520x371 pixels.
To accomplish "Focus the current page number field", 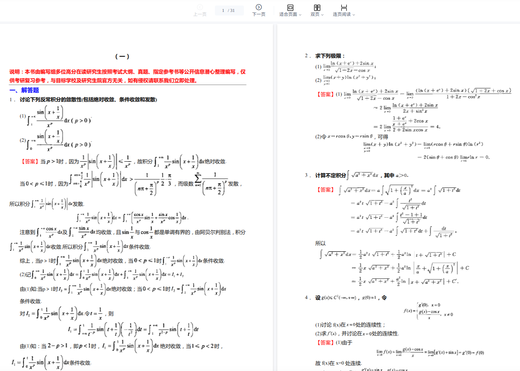I will click(223, 11).
